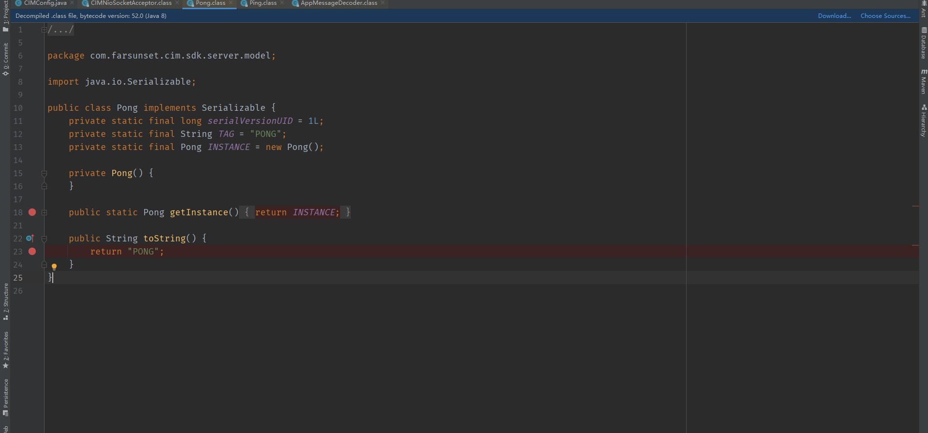Image resolution: width=928 pixels, height=433 pixels.
Task: Toggle the breakpoint on line 23
Action: [x=32, y=251]
